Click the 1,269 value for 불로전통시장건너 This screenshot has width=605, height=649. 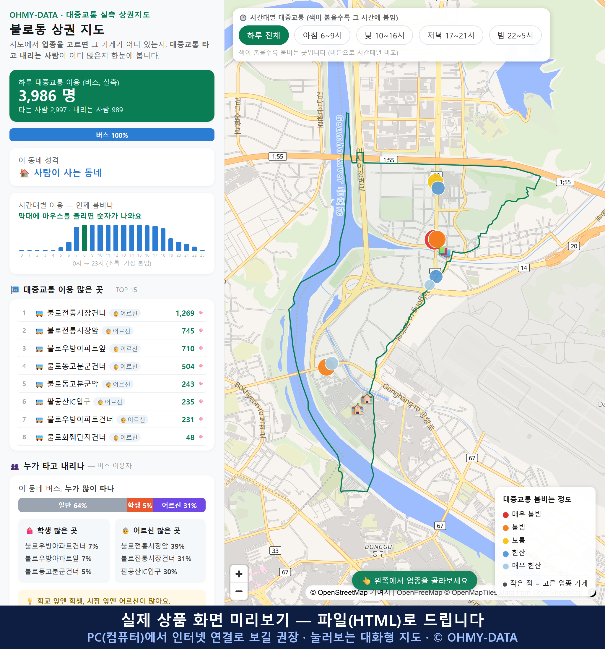tap(185, 313)
